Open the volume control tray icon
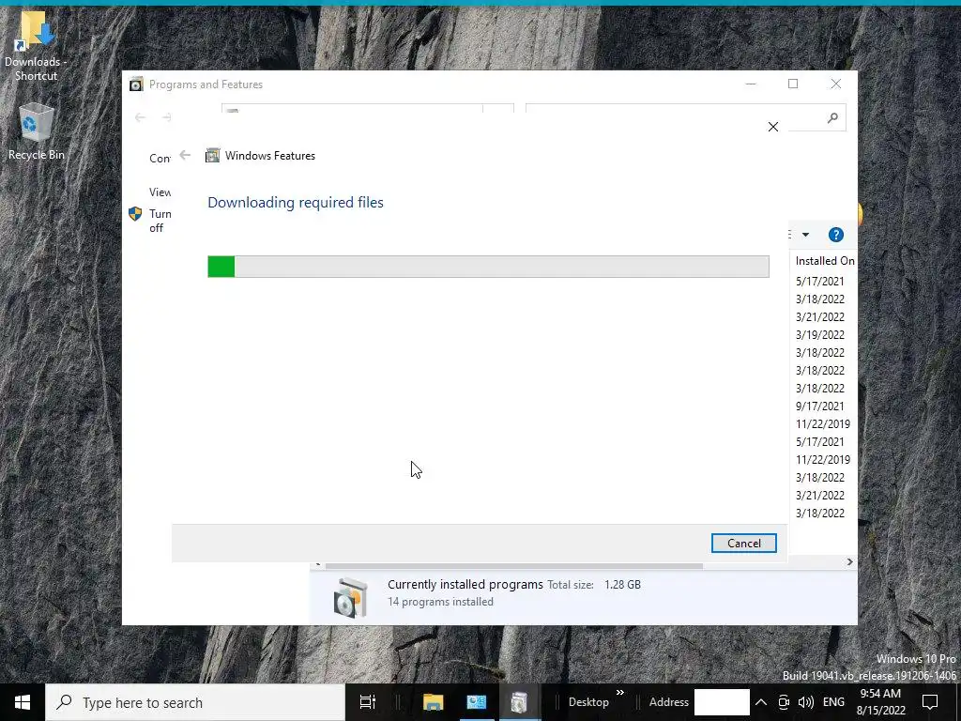This screenshot has height=721, width=961. pos(805,702)
